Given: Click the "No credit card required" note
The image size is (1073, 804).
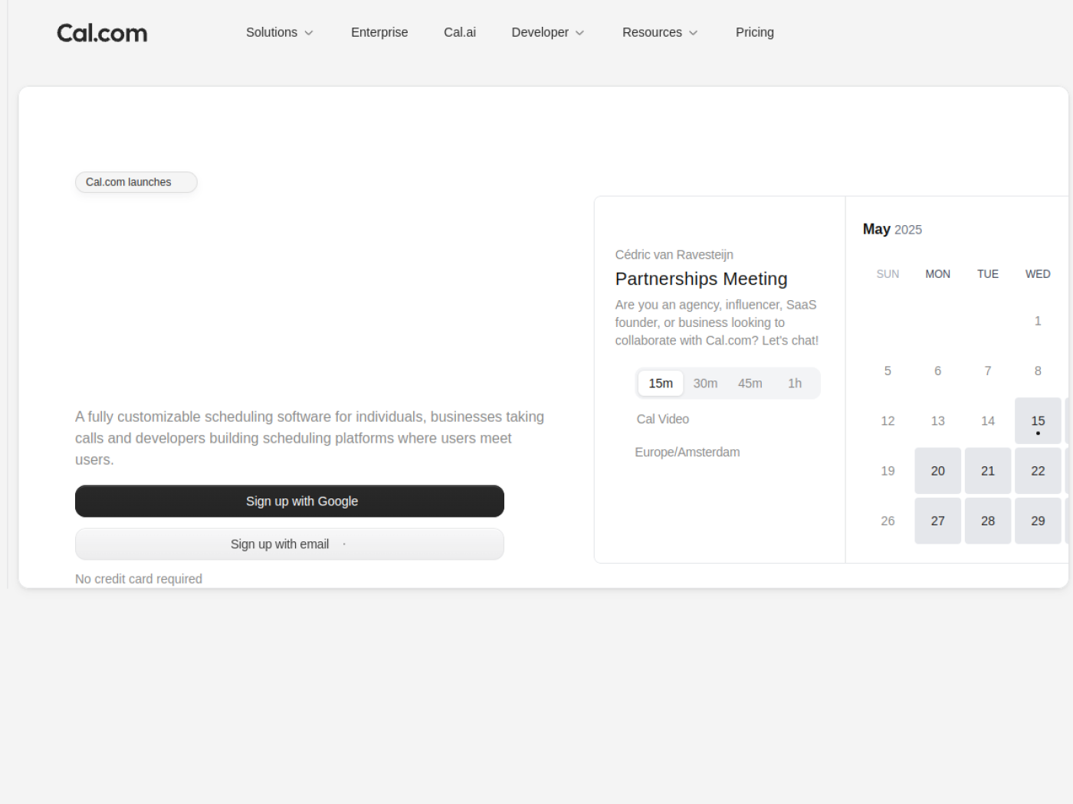Looking at the screenshot, I should (139, 579).
